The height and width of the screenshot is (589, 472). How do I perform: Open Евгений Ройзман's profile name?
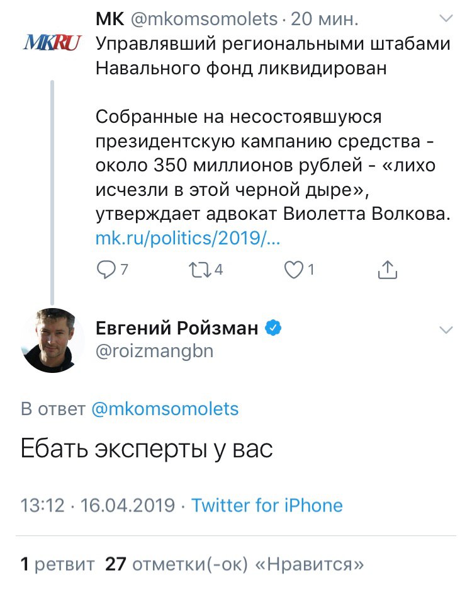coord(177,328)
